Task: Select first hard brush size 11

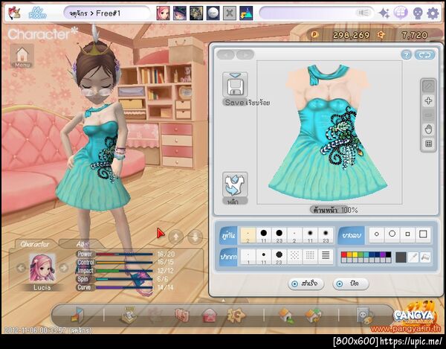Action: coord(264,235)
